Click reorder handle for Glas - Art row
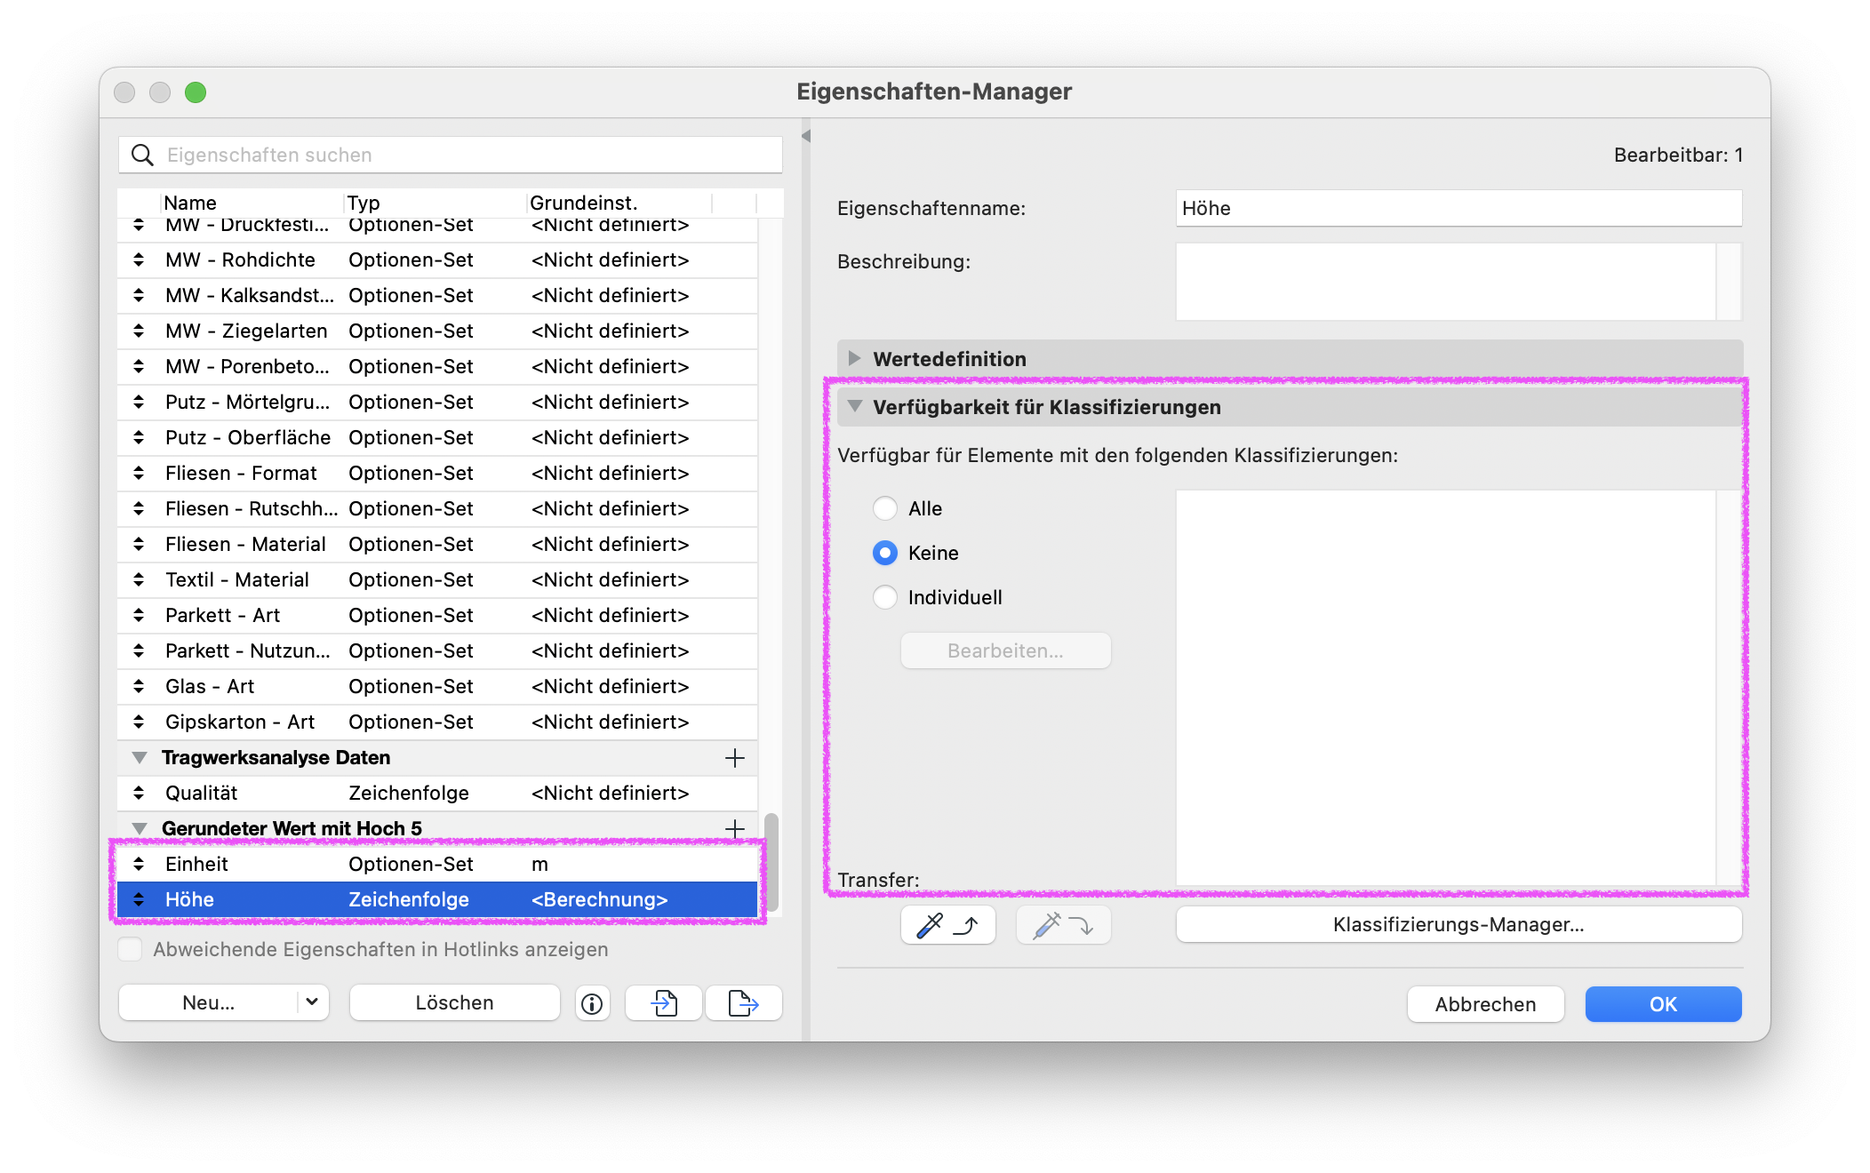This screenshot has height=1173, width=1870. tap(139, 686)
